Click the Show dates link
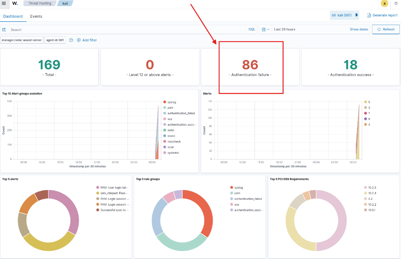 359,30
